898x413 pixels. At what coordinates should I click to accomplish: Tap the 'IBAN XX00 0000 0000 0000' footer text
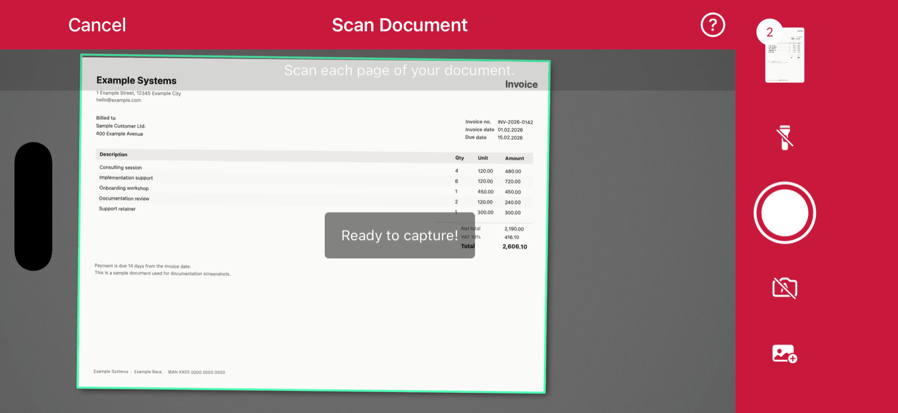tap(196, 372)
